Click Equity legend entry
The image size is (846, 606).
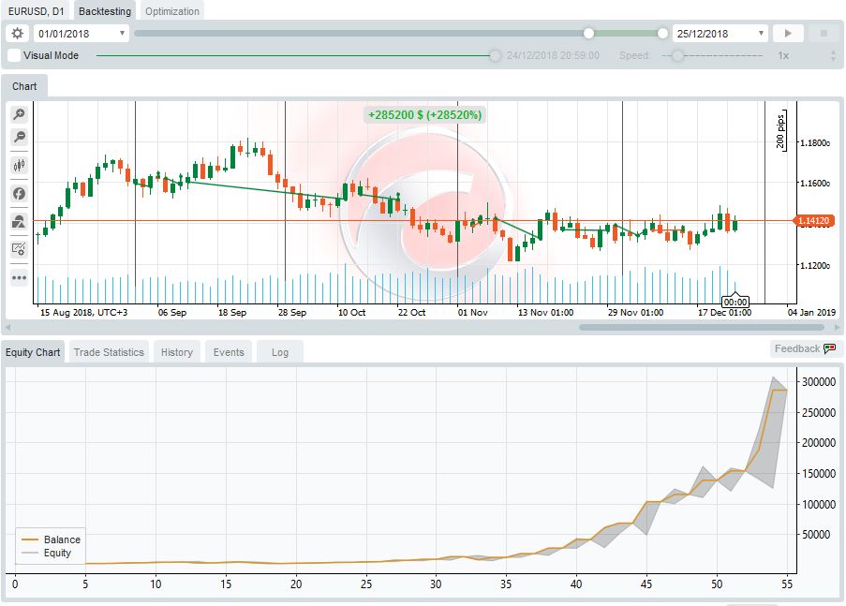(x=47, y=554)
